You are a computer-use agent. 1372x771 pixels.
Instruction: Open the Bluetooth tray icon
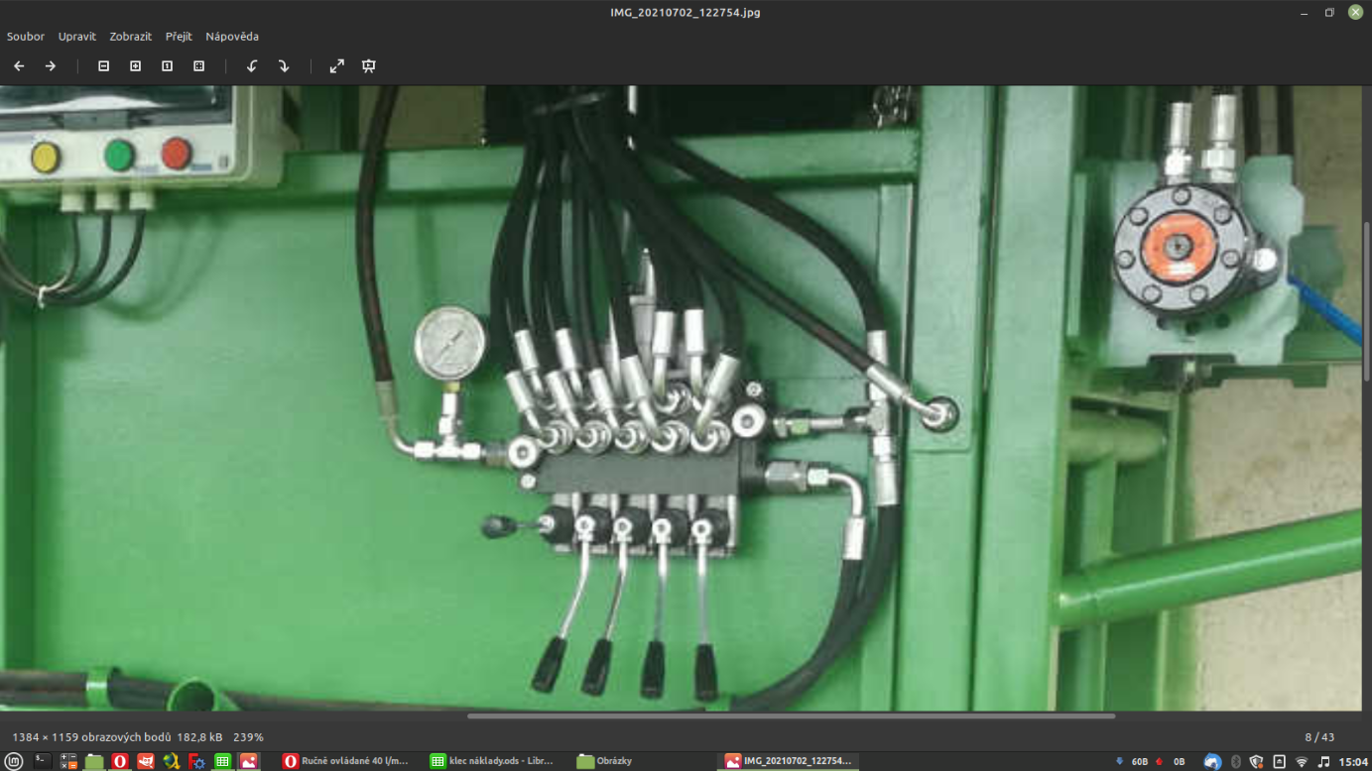coord(1236,762)
